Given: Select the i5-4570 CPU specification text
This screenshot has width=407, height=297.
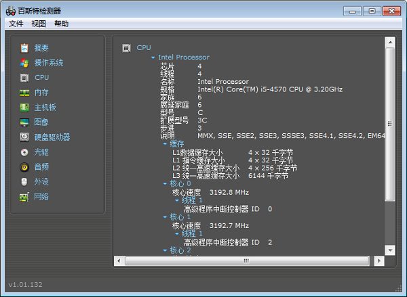Looking at the screenshot, I should coord(270,89).
